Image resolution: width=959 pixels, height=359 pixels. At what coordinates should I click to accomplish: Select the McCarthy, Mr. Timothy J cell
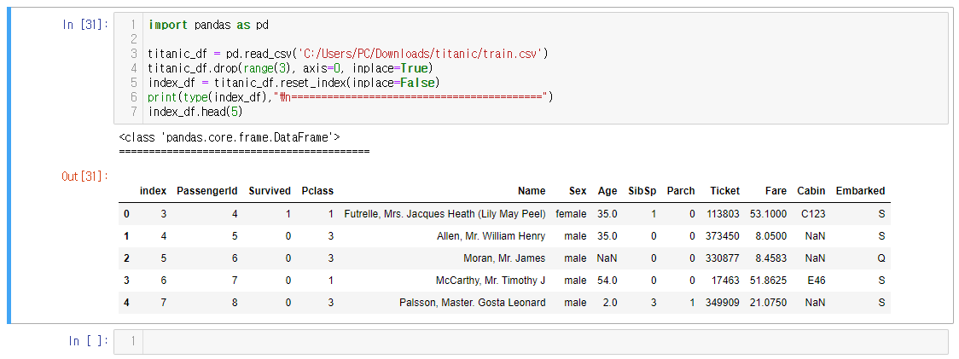pyautogui.click(x=491, y=280)
